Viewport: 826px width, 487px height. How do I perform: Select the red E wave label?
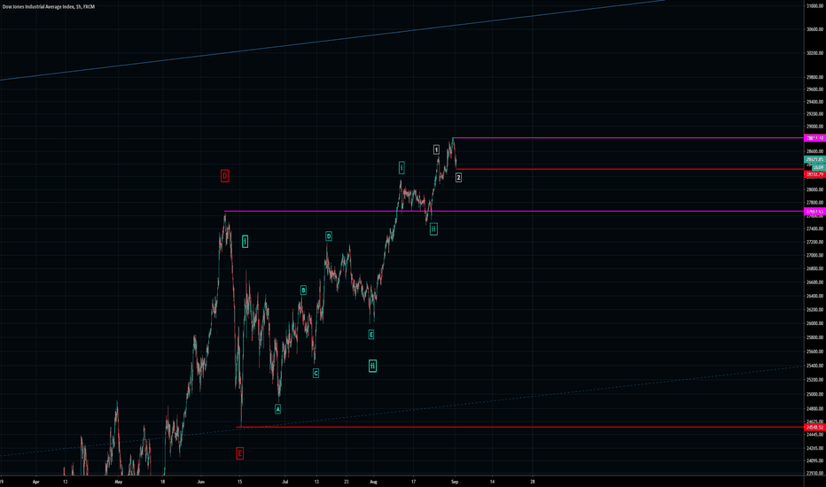pos(239,452)
